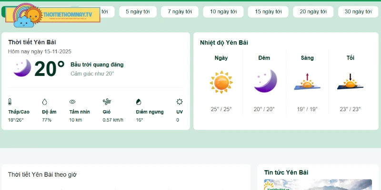Click the wind icon above Gió
Screen dimensions: 381x190
(x=107, y=102)
